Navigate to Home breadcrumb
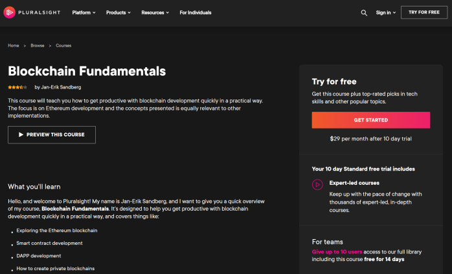The width and height of the screenshot is (452, 274). point(14,45)
